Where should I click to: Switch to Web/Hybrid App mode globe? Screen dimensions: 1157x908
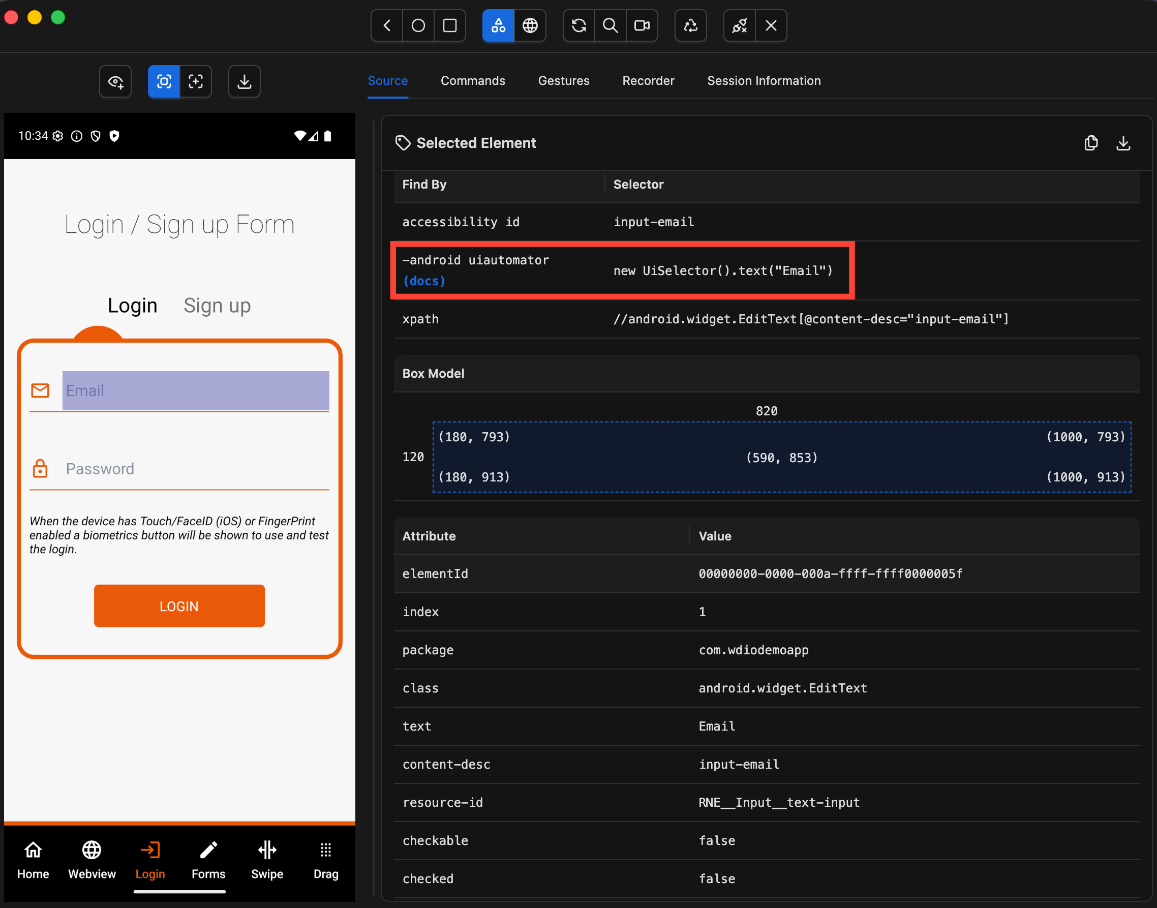[x=530, y=25]
